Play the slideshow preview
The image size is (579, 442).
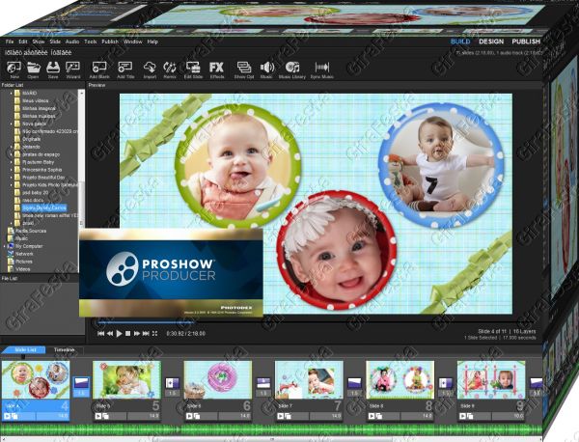(x=119, y=334)
